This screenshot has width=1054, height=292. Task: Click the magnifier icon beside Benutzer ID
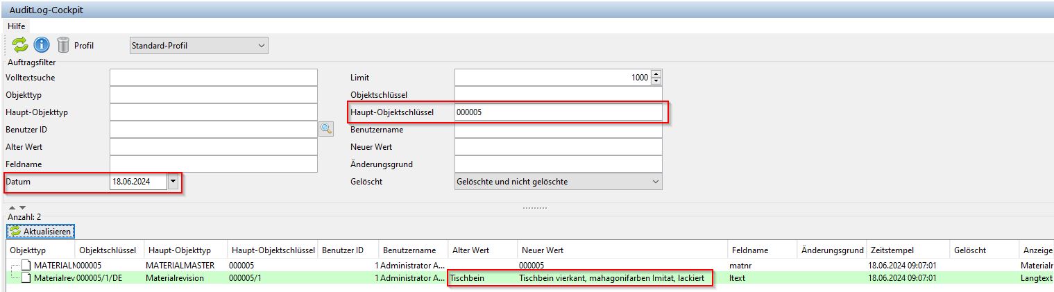[326, 128]
